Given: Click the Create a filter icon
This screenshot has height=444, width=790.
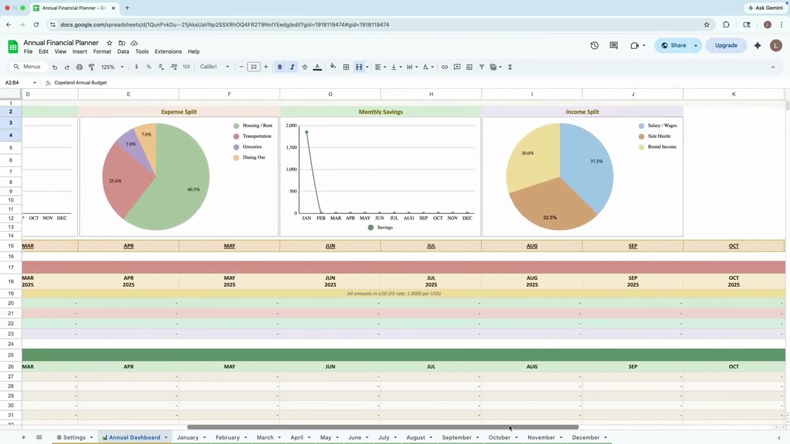Looking at the screenshot, I should coord(481,67).
